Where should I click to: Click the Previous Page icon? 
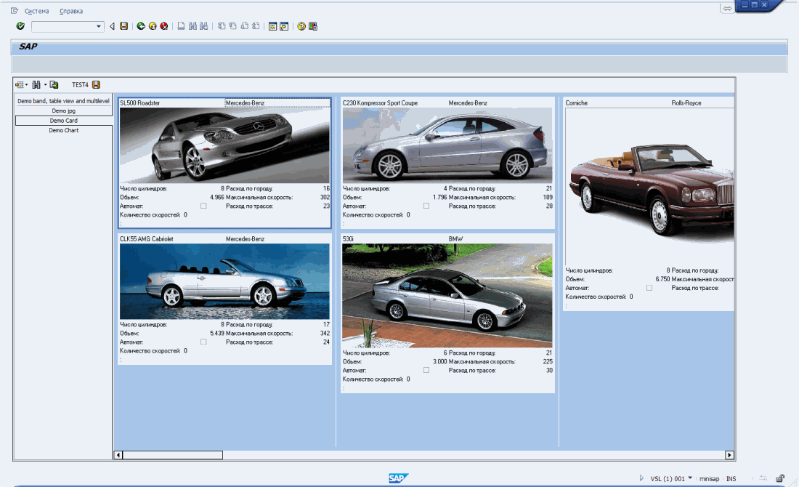pos(233,26)
